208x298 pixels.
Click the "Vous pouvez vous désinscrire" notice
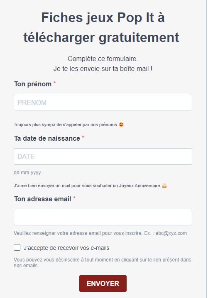tap(103, 263)
